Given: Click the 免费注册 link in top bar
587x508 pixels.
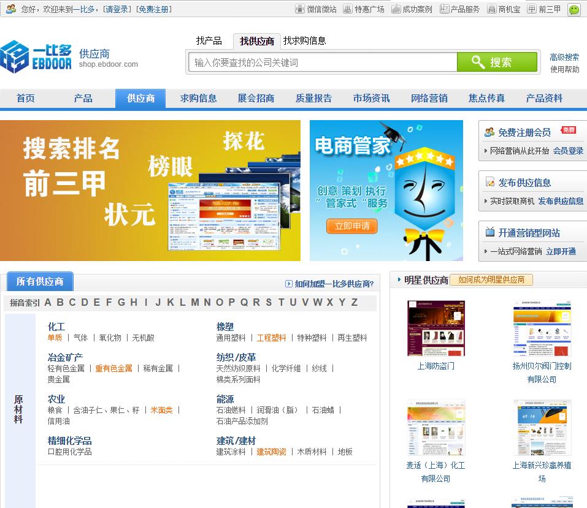Looking at the screenshot, I should (x=154, y=9).
